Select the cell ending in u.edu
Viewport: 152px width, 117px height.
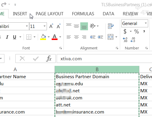97,83
